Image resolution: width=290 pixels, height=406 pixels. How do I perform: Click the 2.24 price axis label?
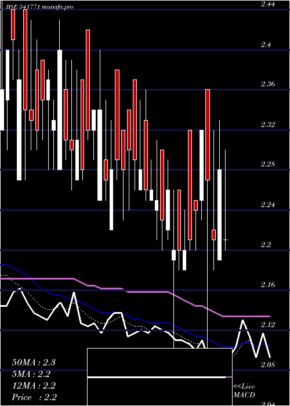click(268, 205)
